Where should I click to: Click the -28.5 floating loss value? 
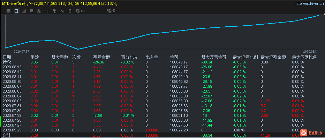pyautogui.click(x=206, y=91)
